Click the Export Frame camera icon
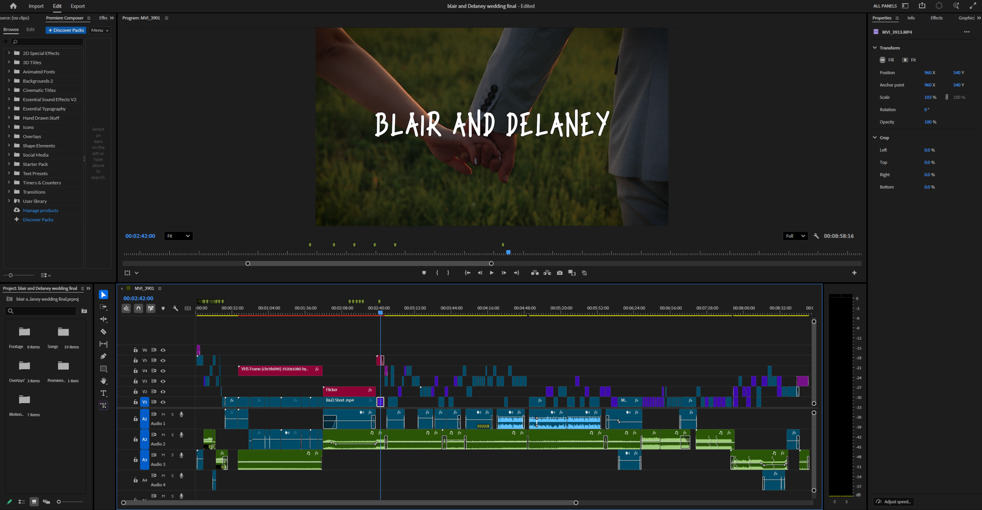This screenshot has height=510, width=982. [x=560, y=273]
